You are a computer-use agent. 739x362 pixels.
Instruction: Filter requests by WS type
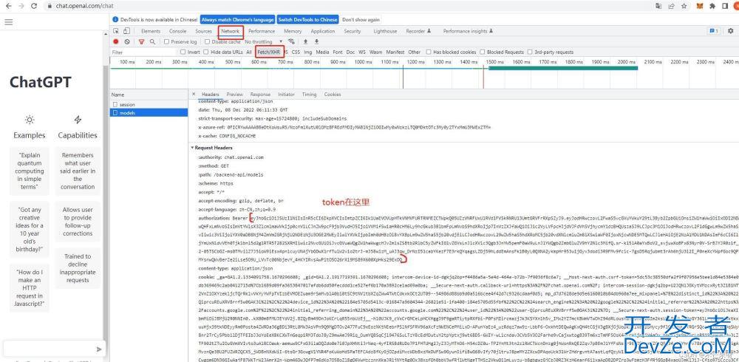[362, 52]
